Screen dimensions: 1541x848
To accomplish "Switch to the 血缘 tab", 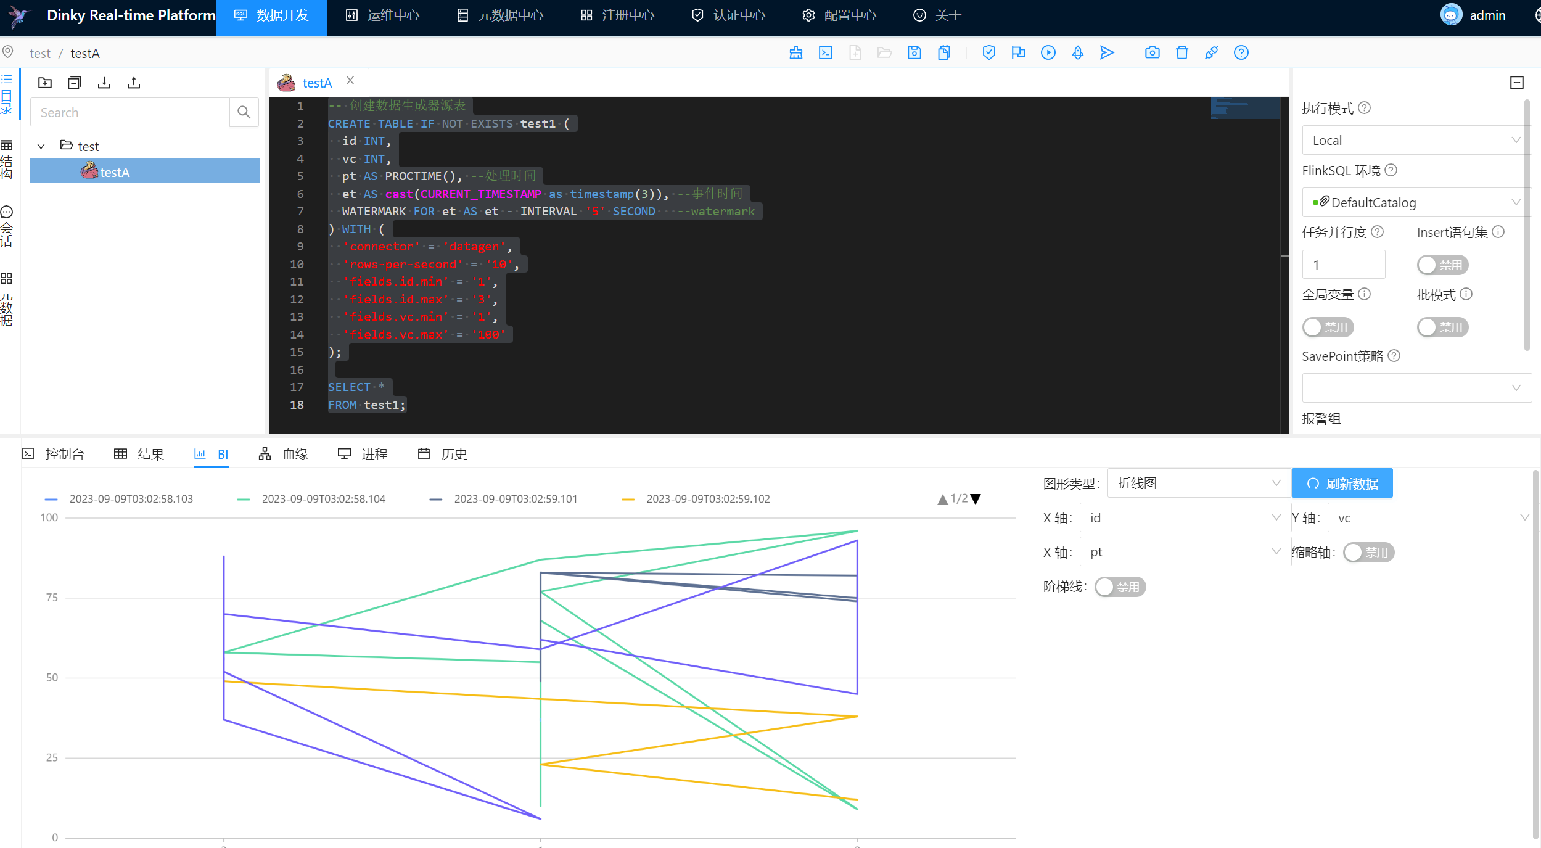I will point(284,455).
